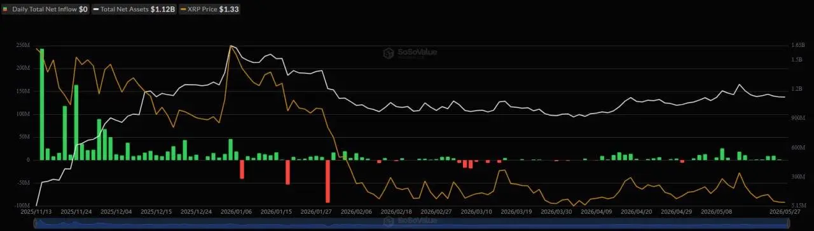Click the x-axis date label 2026/03/19
Viewport: 814px width, 231px height.
[x=517, y=211]
